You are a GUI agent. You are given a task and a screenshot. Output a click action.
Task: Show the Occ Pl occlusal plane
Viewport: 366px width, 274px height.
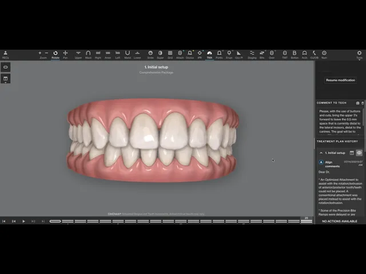click(x=239, y=55)
